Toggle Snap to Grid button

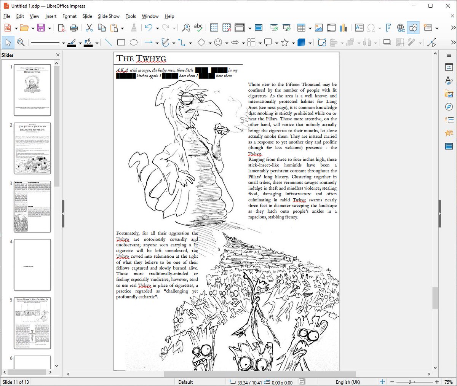[227, 28]
